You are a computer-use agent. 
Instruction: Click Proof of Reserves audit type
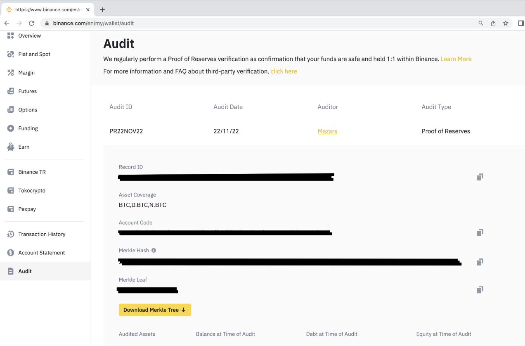click(446, 131)
